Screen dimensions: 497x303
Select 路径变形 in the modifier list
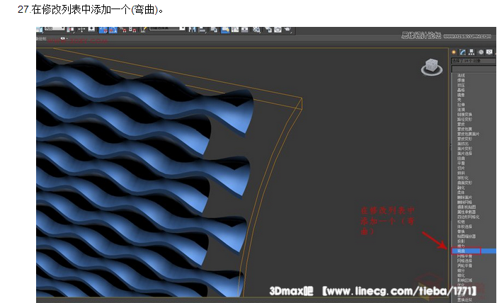point(464,120)
